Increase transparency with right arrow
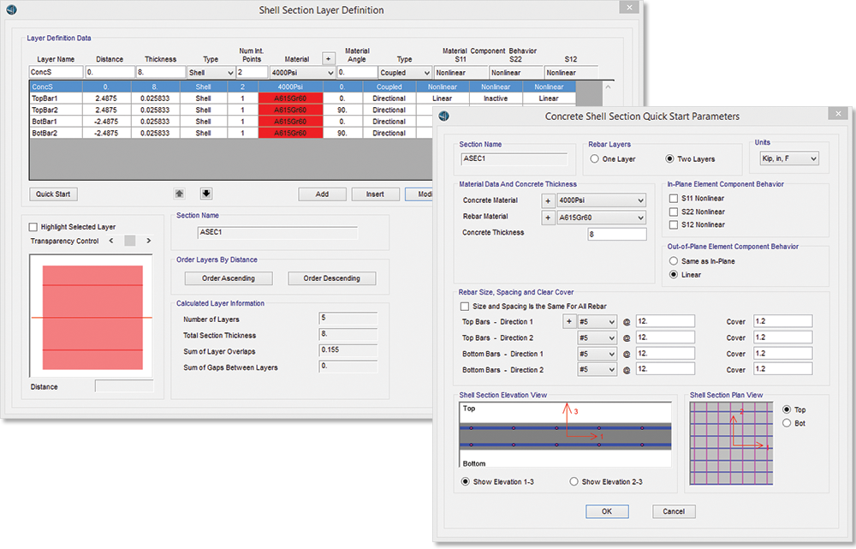 [x=148, y=241]
